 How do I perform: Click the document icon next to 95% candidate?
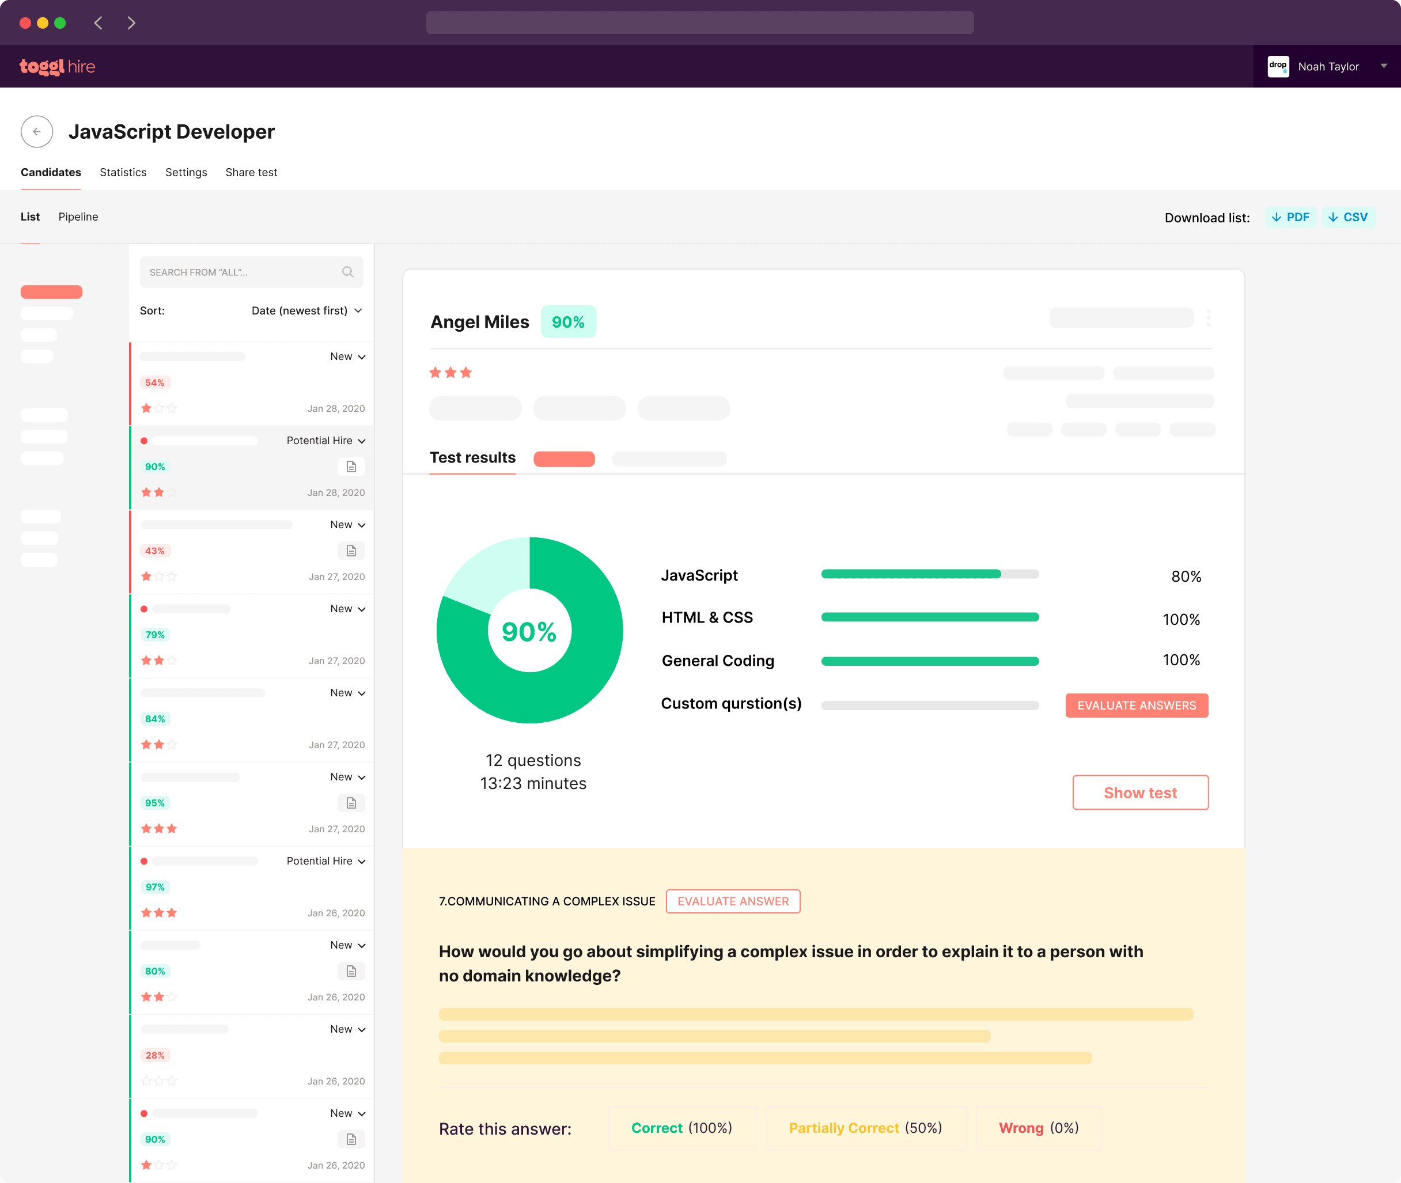[353, 802]
